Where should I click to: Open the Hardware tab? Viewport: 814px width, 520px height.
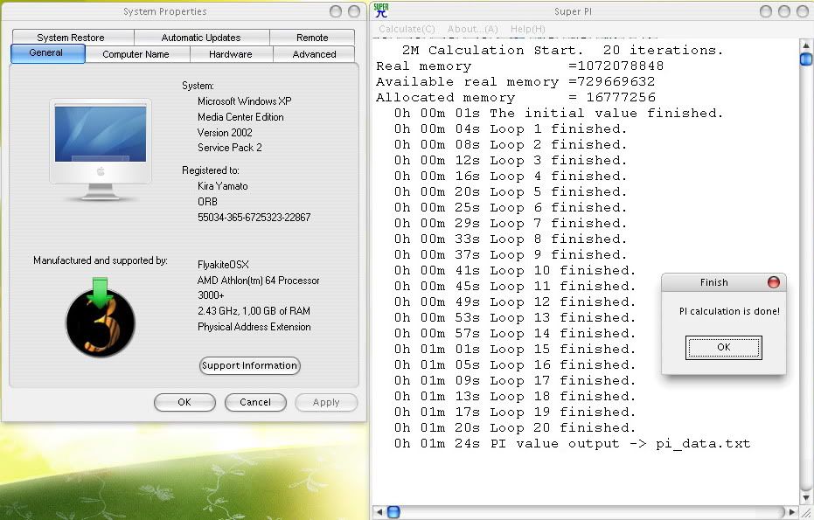click(231, 54)
